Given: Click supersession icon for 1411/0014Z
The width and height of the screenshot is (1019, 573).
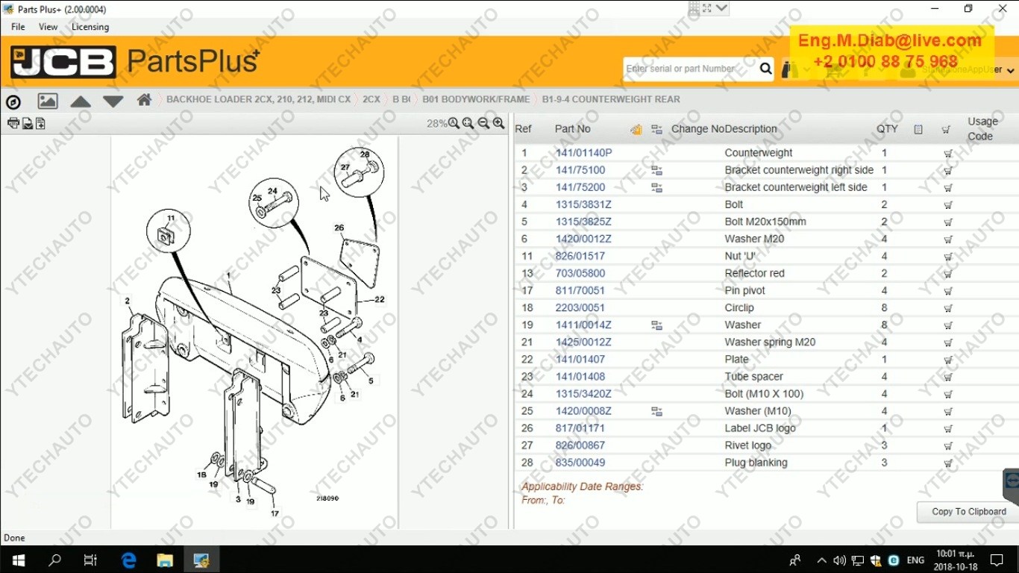Looking at the screenshot, I should (x=656, y=325).
